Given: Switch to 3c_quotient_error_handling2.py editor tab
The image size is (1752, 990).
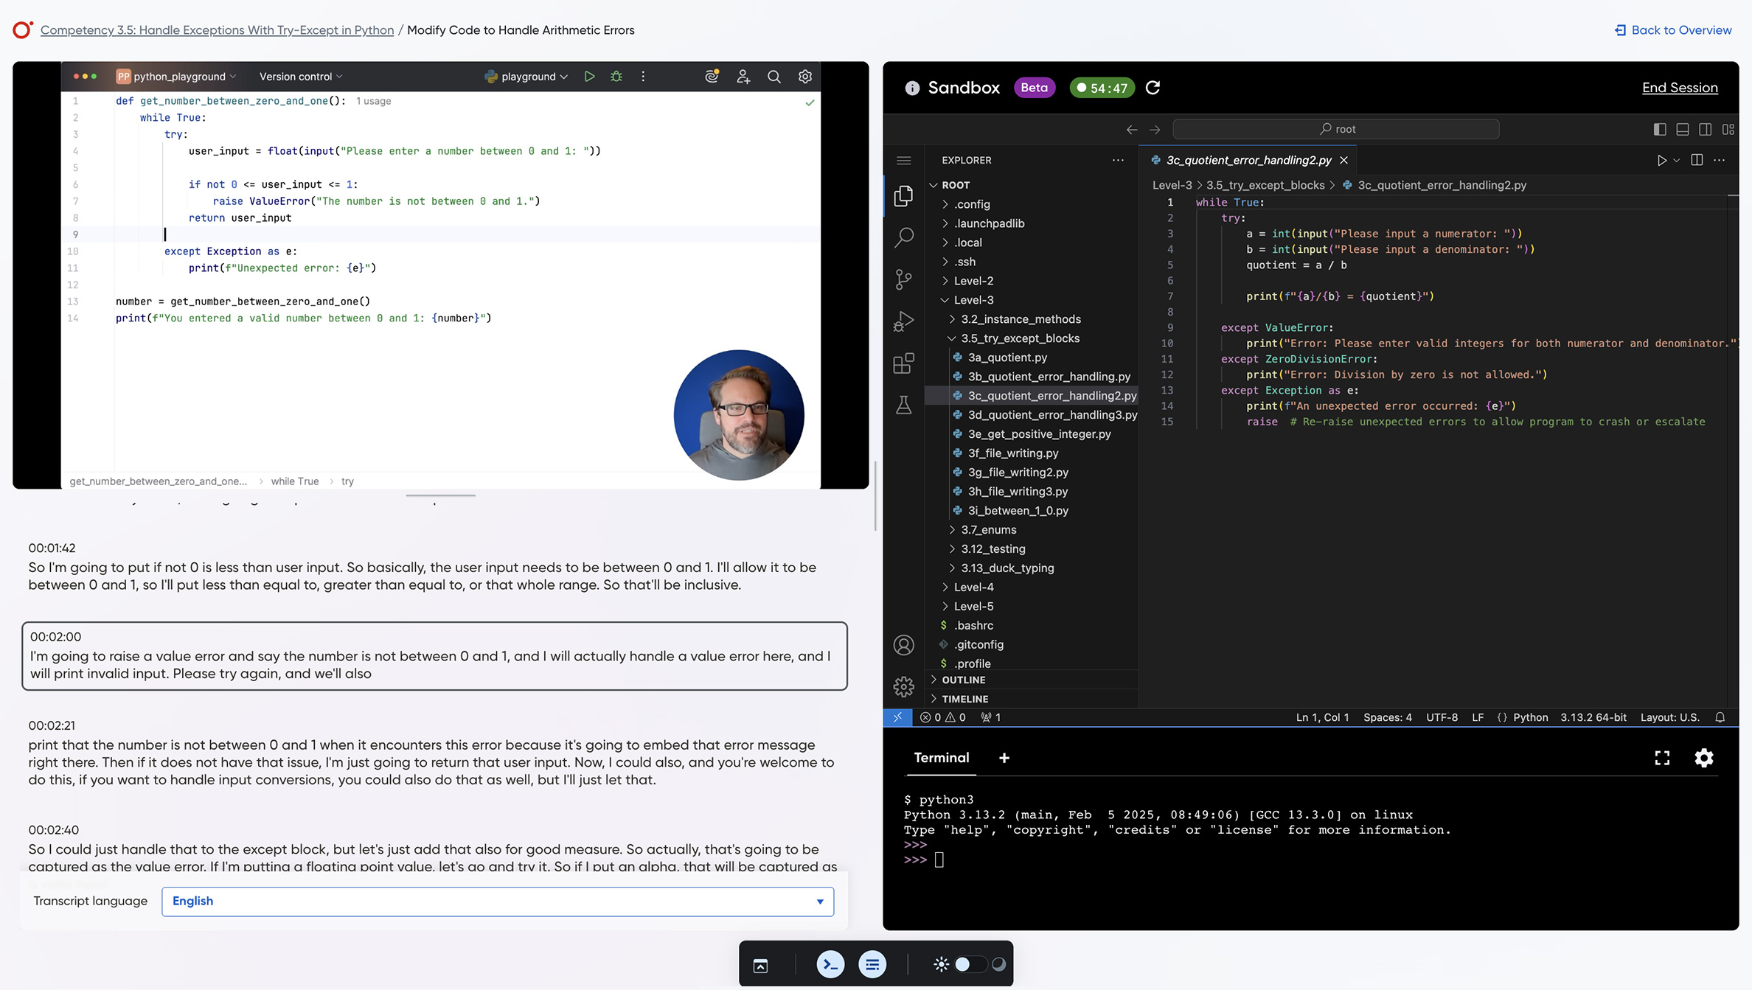Looking at the screenshot, I should point(1248,160).
